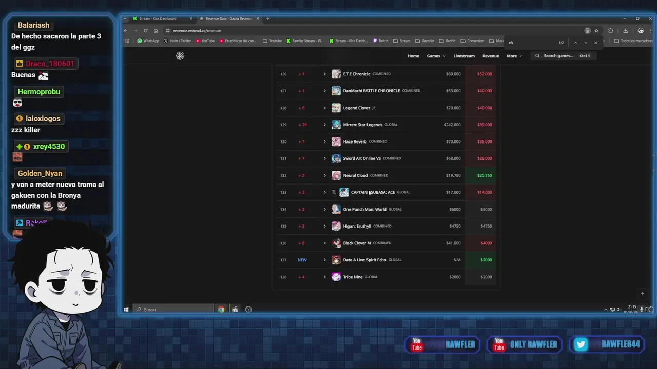The width and height of the screenshot is (657, 369).
Task: Click the Legend Clover game icon
Action: [336, 108]
